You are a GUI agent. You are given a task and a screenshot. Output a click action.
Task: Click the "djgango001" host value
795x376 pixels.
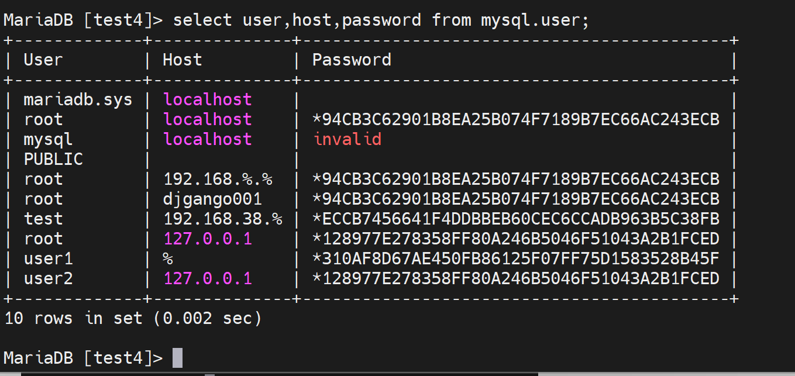pyautogui.click(x=212, y=199)
